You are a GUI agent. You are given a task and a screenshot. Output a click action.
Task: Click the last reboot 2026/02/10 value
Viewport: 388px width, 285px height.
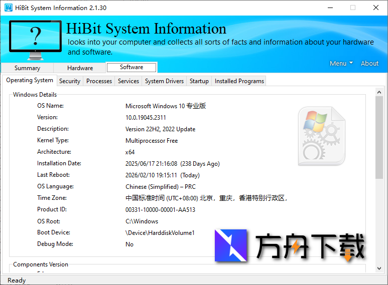coord(162,175)
